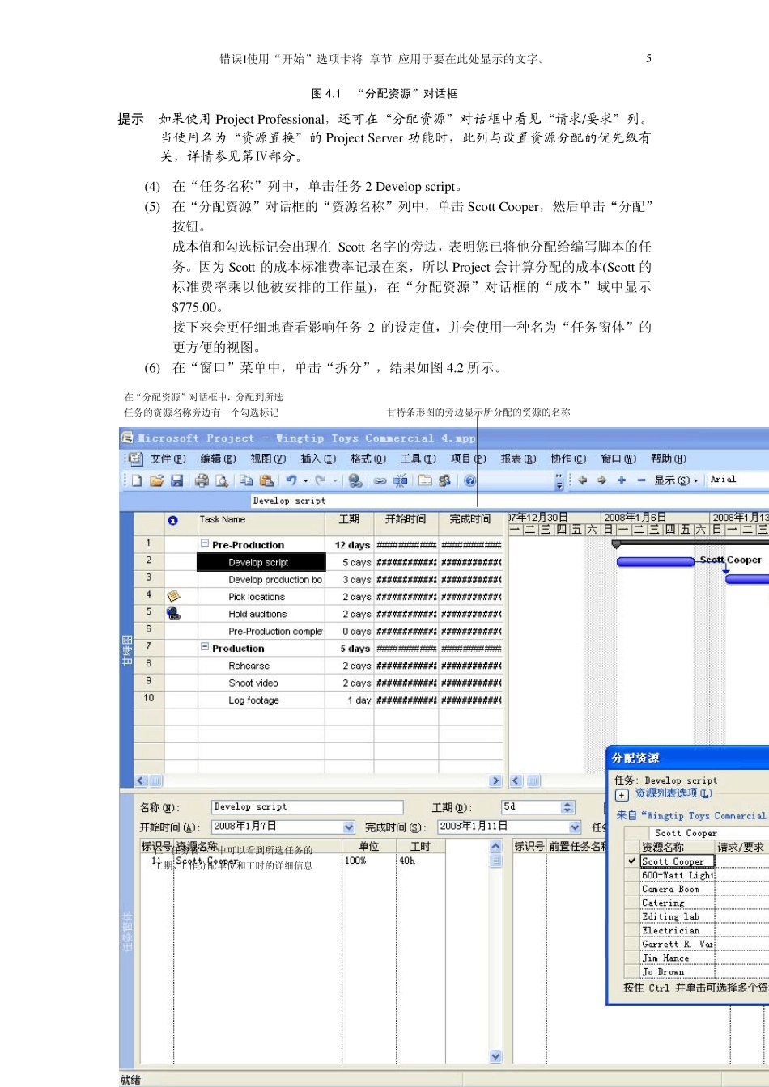
Task: Click the 工期 spinner arrows in task form
Action: 567,807
